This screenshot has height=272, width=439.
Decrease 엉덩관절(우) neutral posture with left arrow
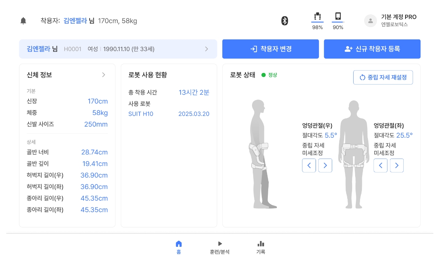point(309,165)
